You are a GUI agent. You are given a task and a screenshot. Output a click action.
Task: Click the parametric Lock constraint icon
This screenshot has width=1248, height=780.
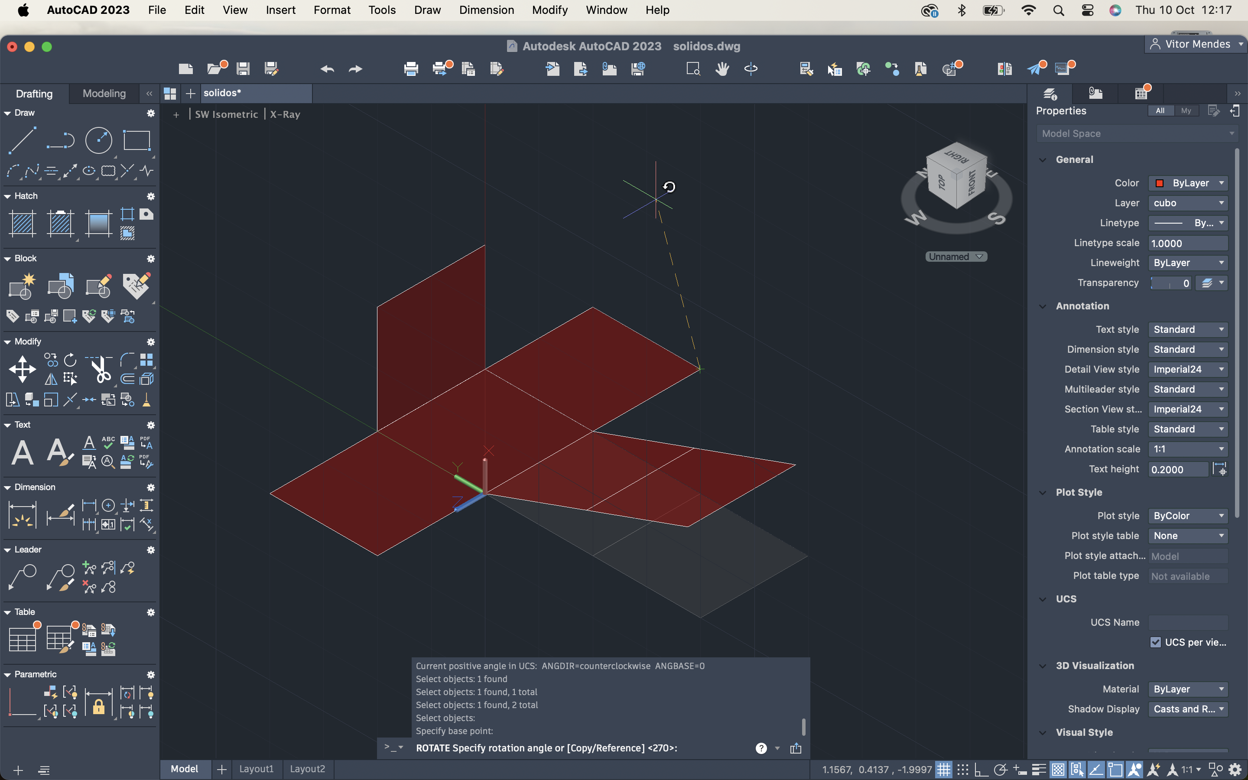click(98, 702)
